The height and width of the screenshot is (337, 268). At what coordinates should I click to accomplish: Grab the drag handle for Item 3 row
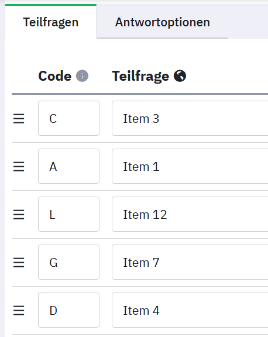(19, 118)
